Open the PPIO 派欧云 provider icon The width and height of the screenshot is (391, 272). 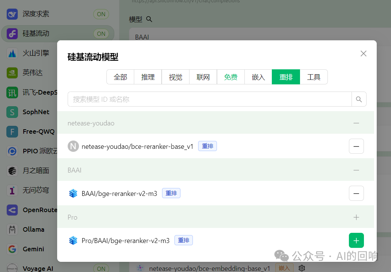[x=12, y=151]
